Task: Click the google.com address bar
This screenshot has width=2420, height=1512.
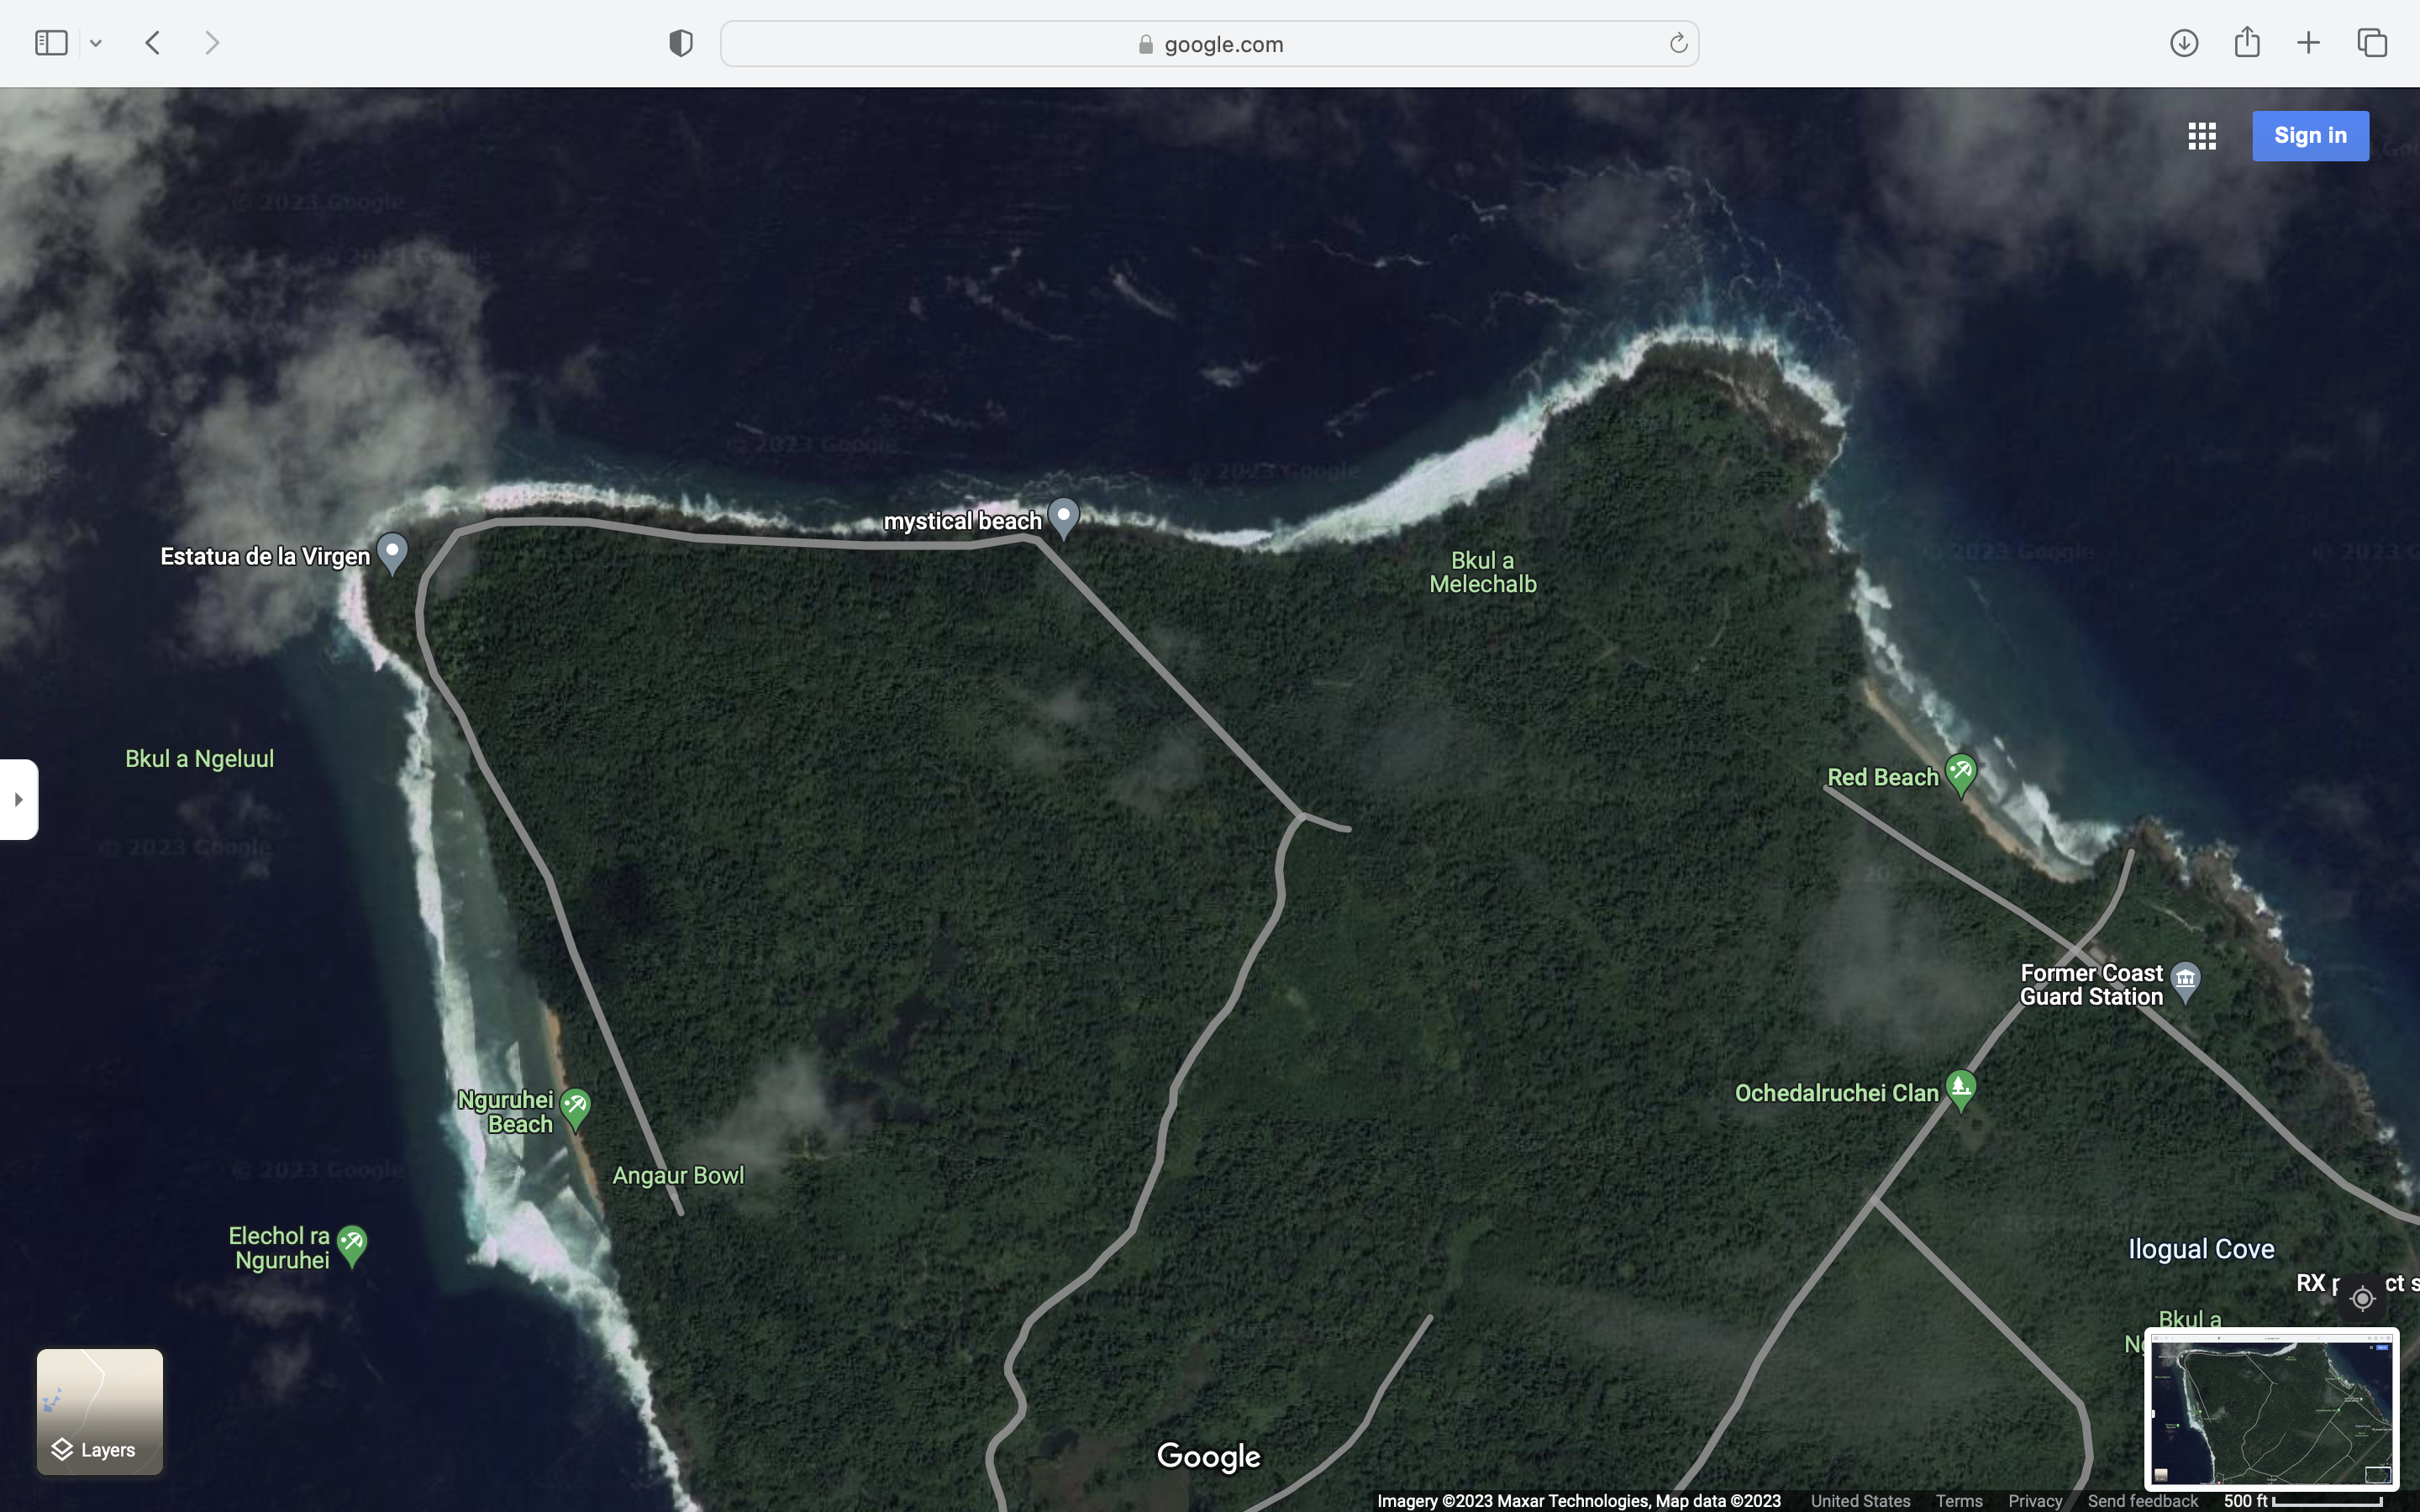Action: 1209,44
